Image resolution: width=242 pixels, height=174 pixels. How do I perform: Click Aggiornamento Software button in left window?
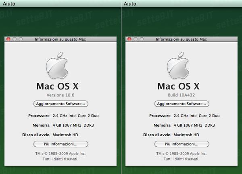tap(60, 104)
